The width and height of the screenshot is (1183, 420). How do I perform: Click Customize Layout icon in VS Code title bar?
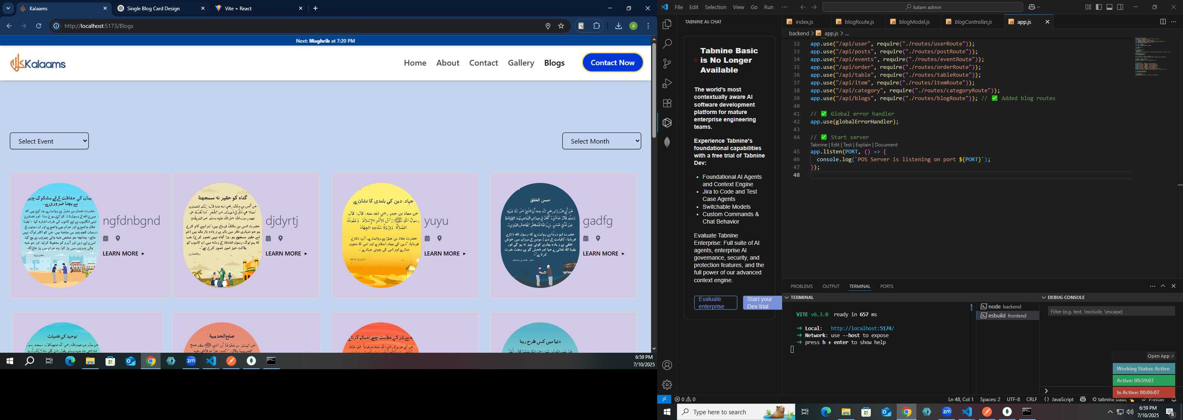1088,7
